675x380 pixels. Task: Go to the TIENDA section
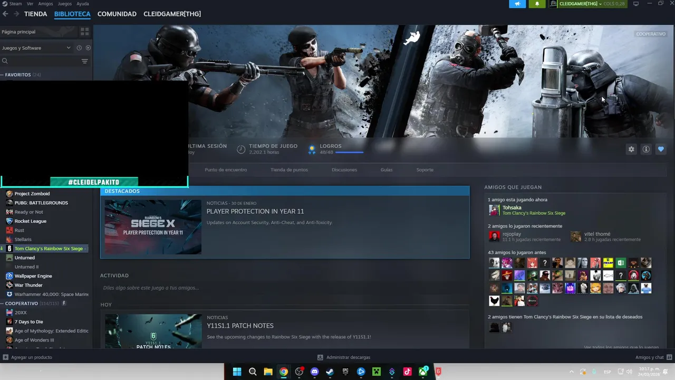[x=35, y=14]
